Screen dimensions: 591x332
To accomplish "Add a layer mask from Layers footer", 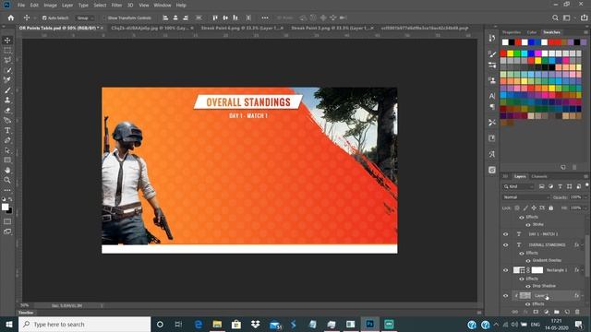I will 536,312.
